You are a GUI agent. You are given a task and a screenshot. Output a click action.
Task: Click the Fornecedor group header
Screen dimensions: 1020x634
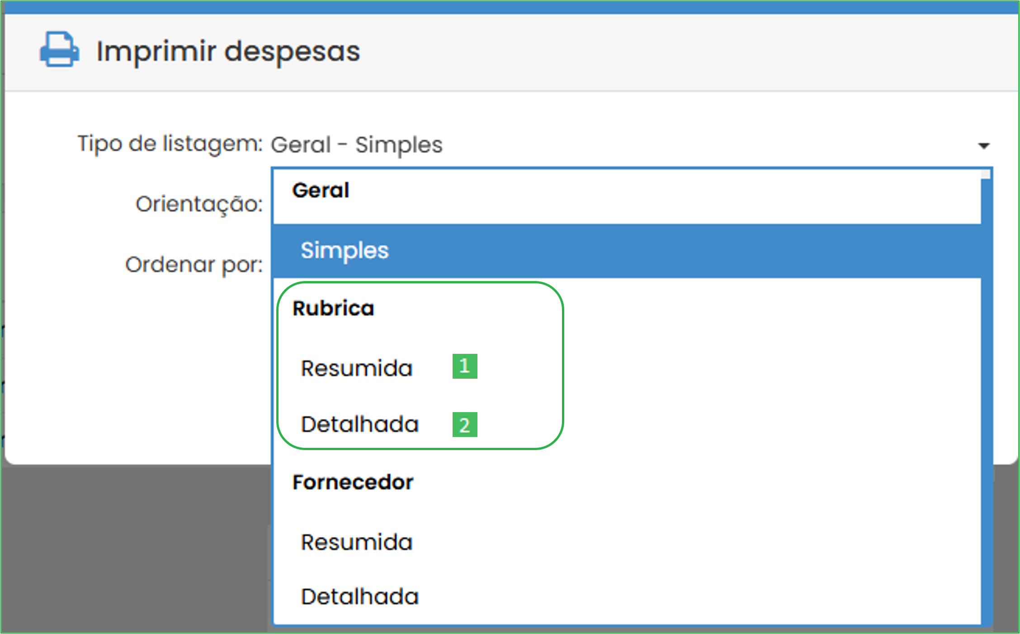tap(353, 482)
